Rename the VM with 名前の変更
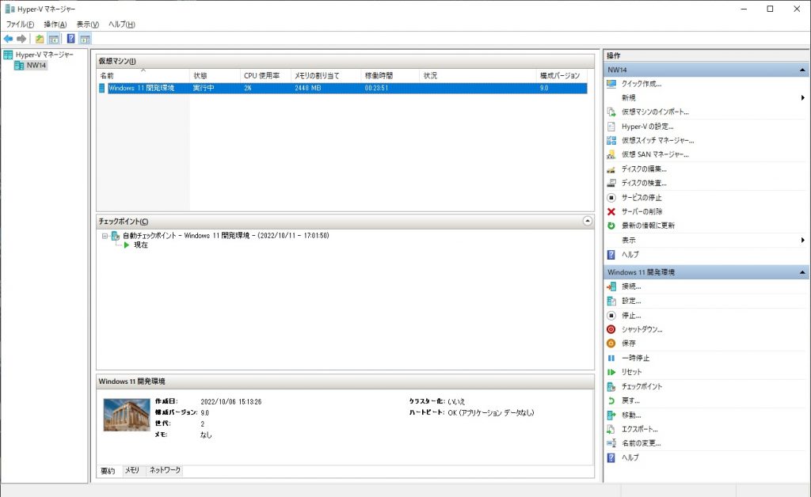The width and height of the screenshot is (811, 497). pos(641,442)
